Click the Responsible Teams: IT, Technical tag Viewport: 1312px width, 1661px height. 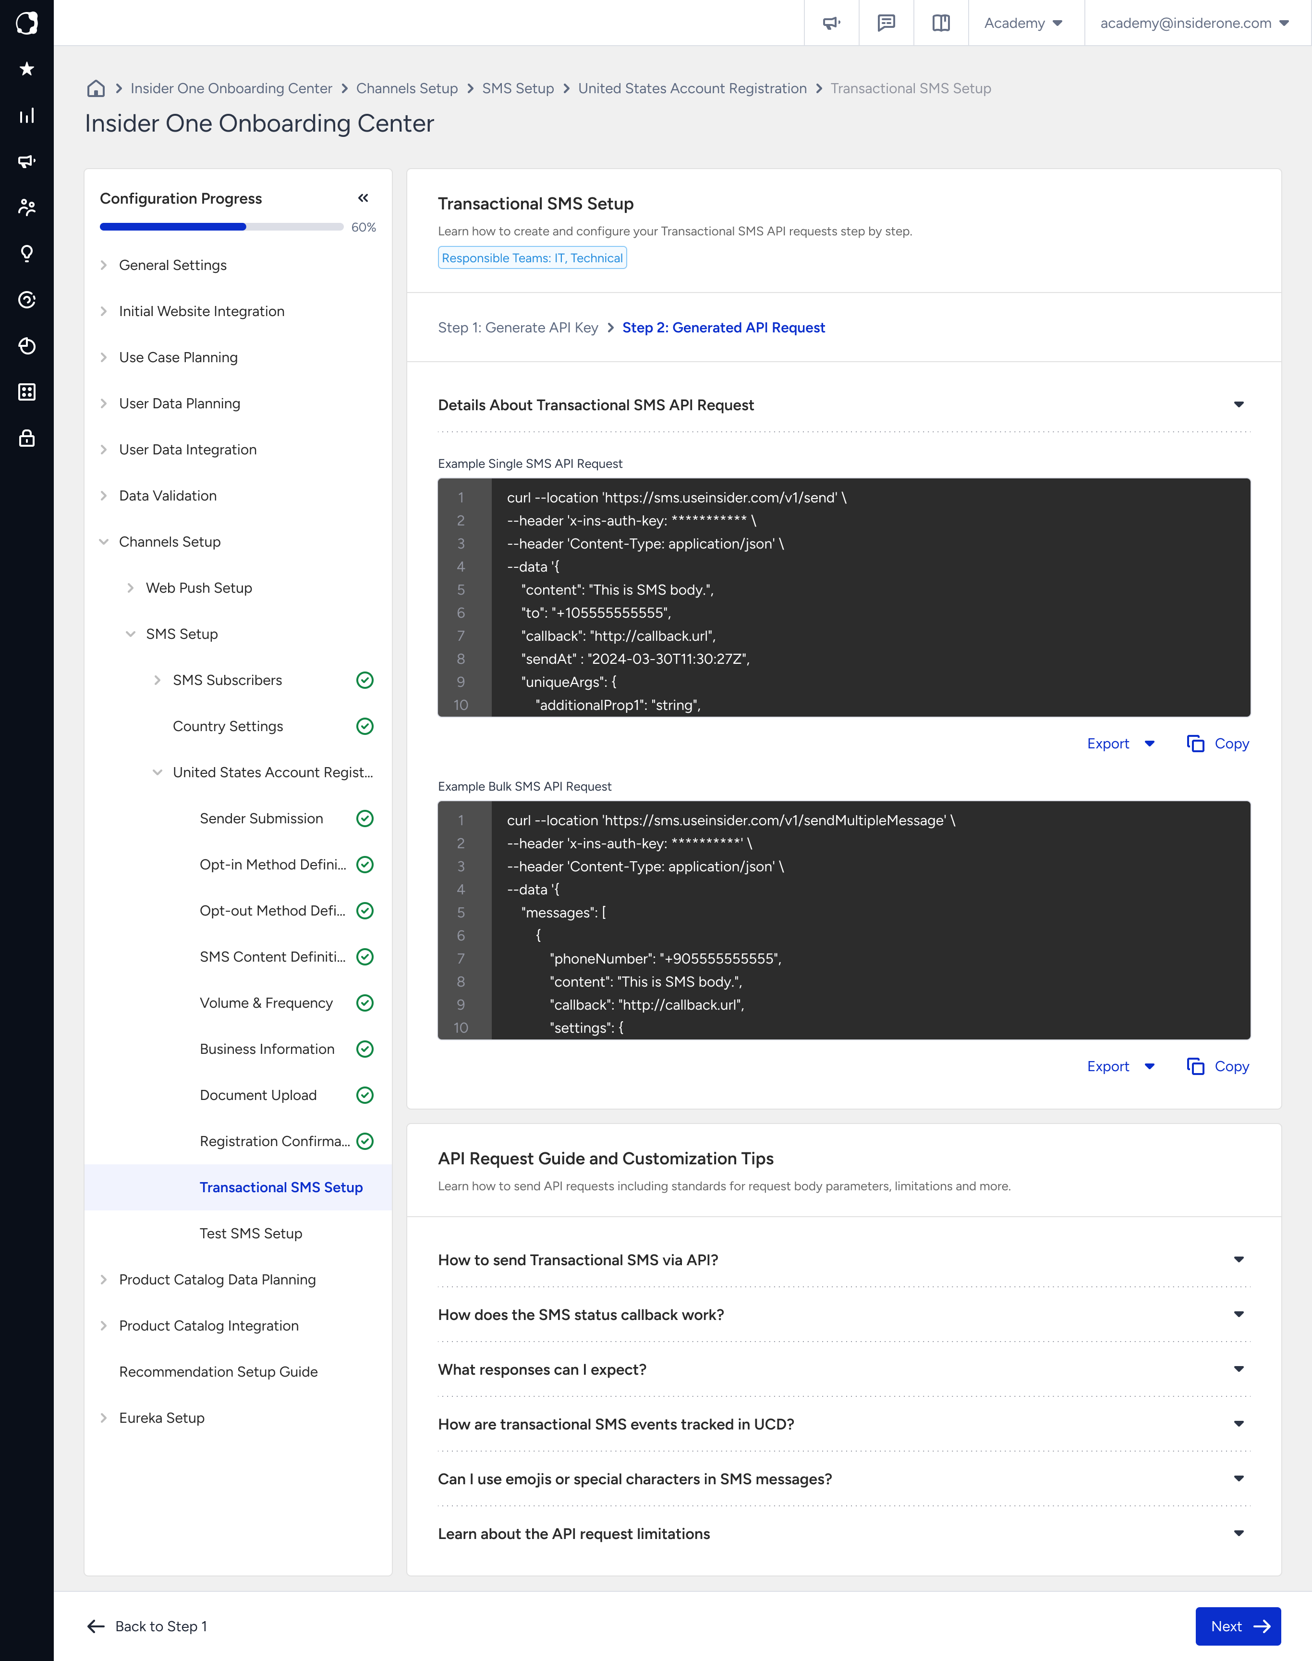click(x=532, y=258)
